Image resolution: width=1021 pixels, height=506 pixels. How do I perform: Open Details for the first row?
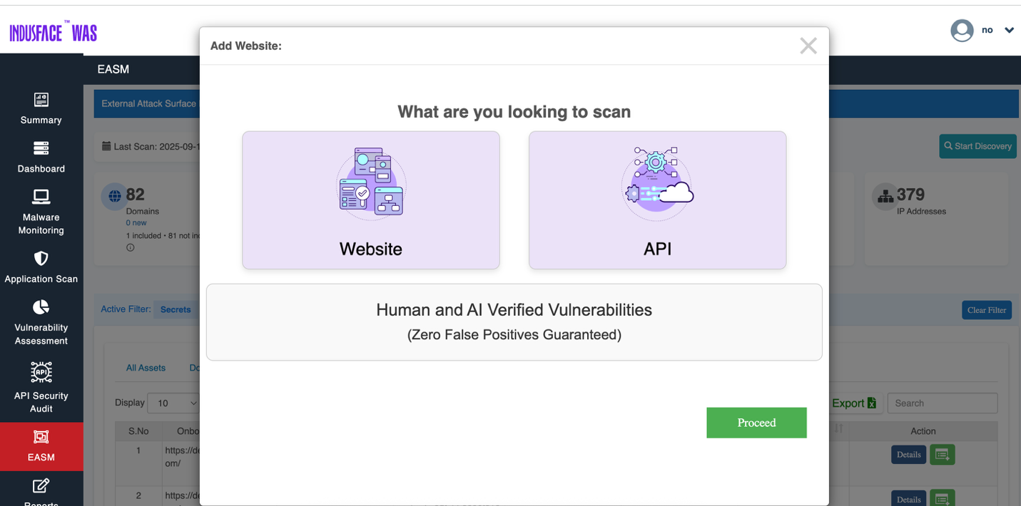pos(908,455)
